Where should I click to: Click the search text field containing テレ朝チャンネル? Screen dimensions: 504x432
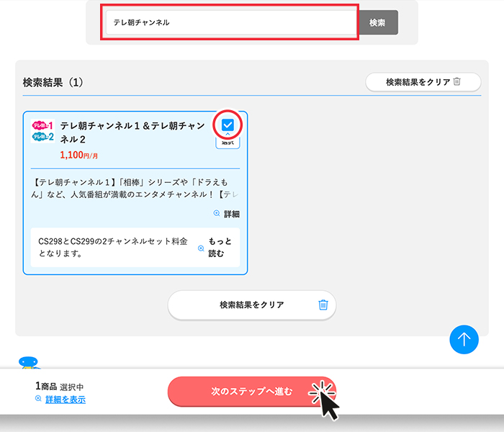pyautogui.click(x=232, y=22)
